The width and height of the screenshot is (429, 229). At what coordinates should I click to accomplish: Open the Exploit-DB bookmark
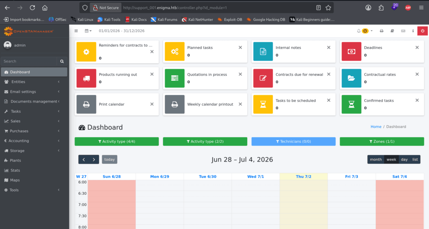tap(230, 19)
